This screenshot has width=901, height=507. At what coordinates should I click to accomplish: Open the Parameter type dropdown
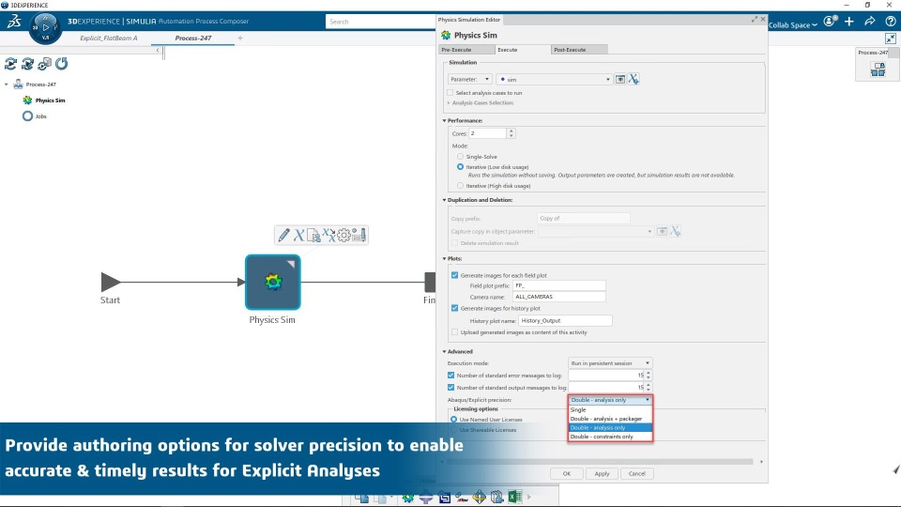pos(469,79)
